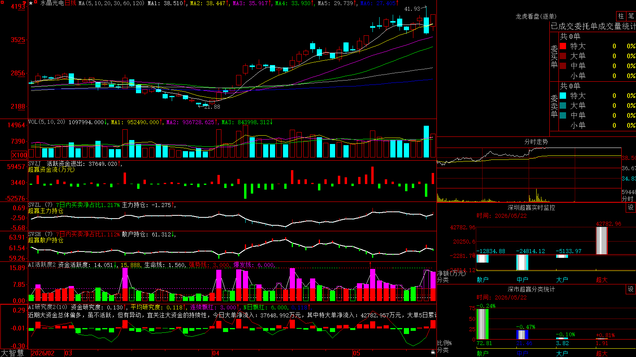
Task: Click the dark red 中单 buy order swatch
Action: click(x=563, y=66)
